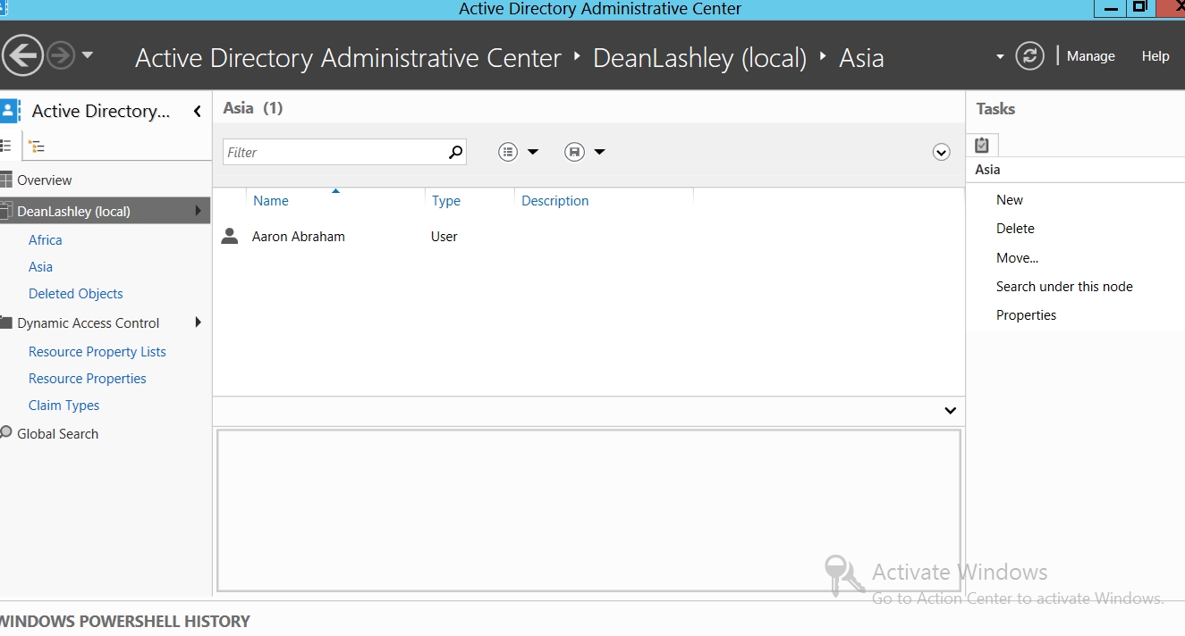
Task: Click New in the Tasks pane
Action: click(1010, 200)
